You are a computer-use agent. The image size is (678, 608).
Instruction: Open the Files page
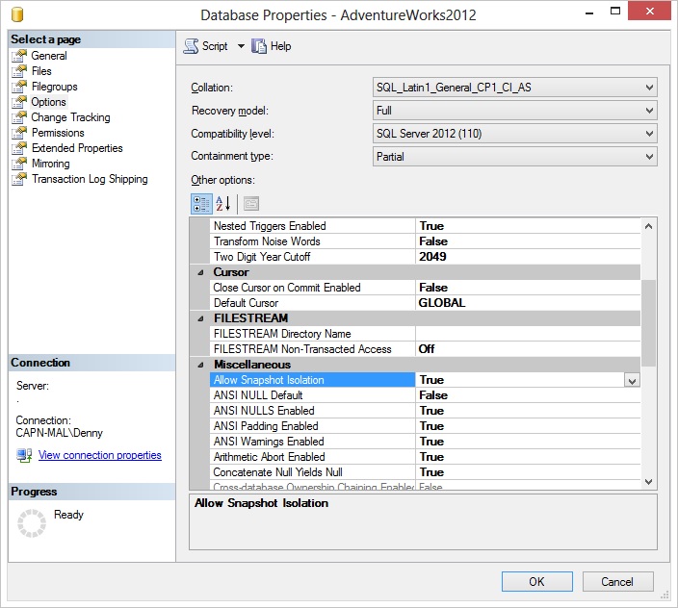click(41, 71)
